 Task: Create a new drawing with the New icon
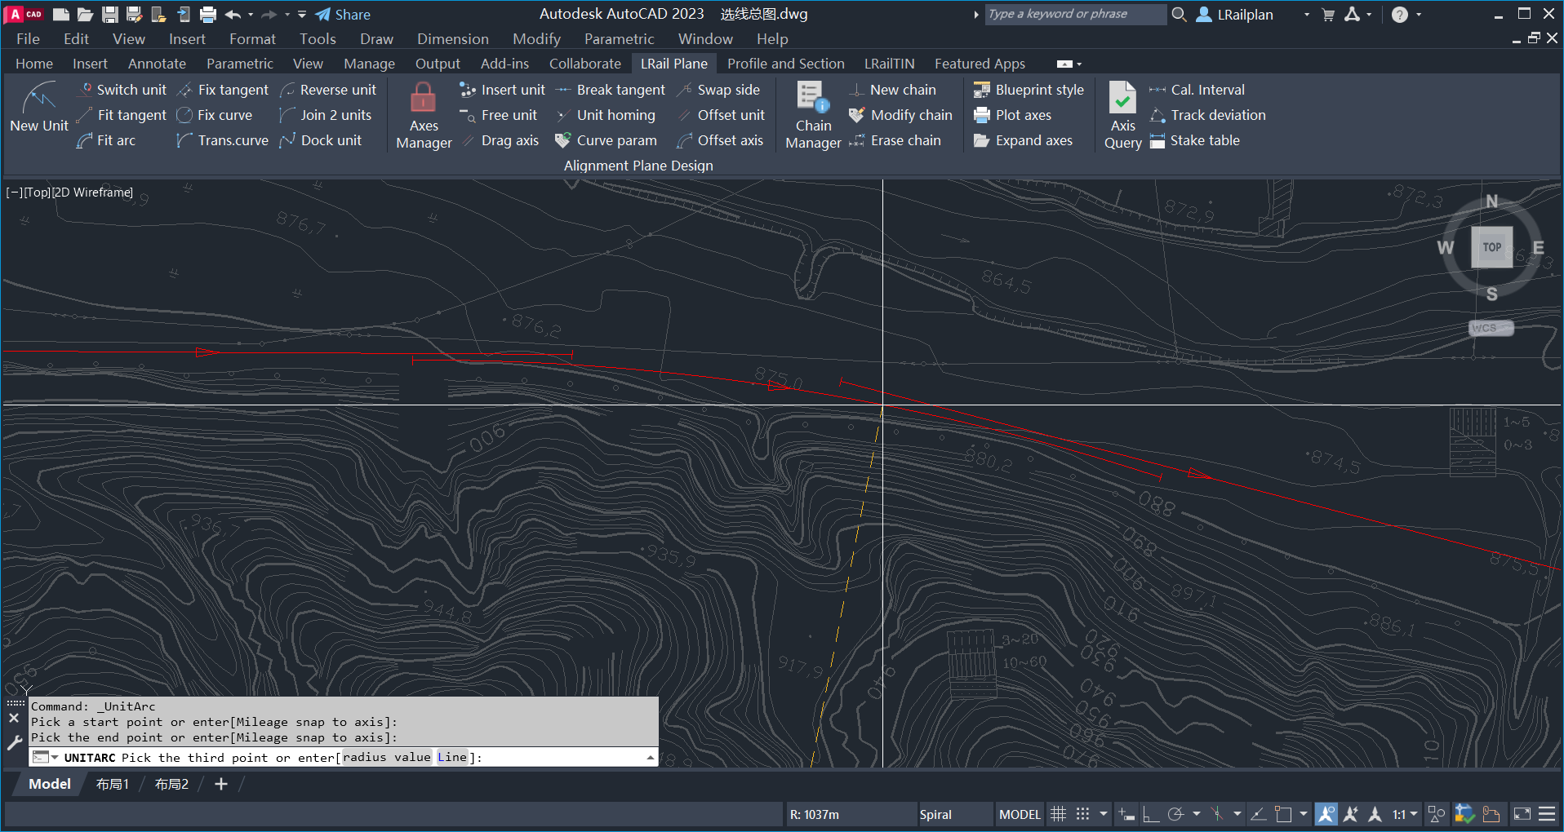[60, 14]
